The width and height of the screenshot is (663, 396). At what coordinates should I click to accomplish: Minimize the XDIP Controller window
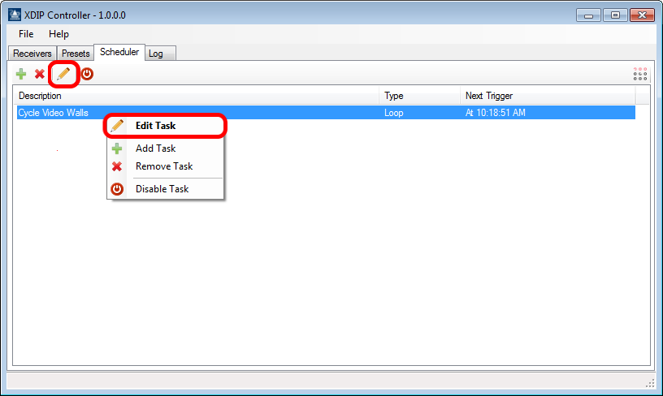588,15
